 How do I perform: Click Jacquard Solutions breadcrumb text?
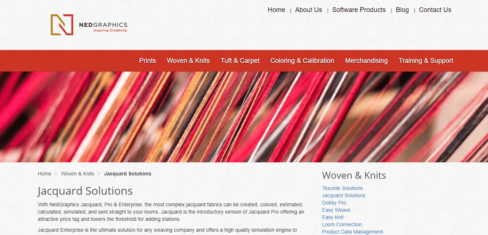(x=128, y=174)
